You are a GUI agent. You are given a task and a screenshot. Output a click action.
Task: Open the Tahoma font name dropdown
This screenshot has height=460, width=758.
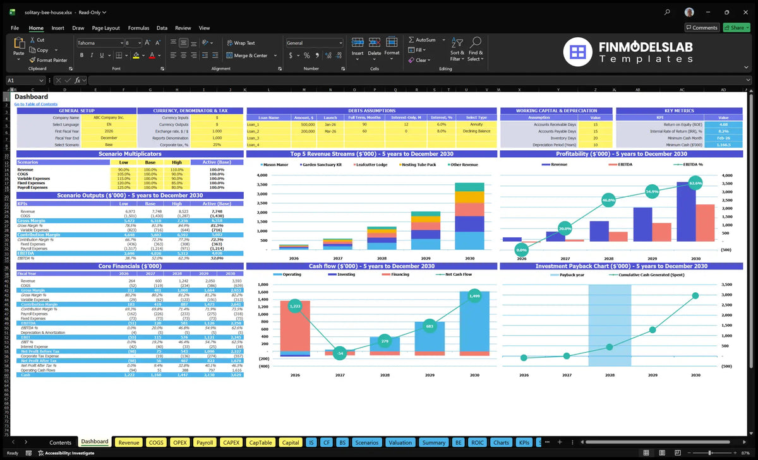pyautogui.click(x=121, y=43)
